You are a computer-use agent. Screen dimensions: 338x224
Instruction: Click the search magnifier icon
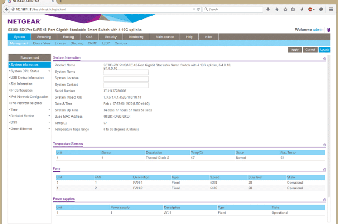[x=206, y=9]
